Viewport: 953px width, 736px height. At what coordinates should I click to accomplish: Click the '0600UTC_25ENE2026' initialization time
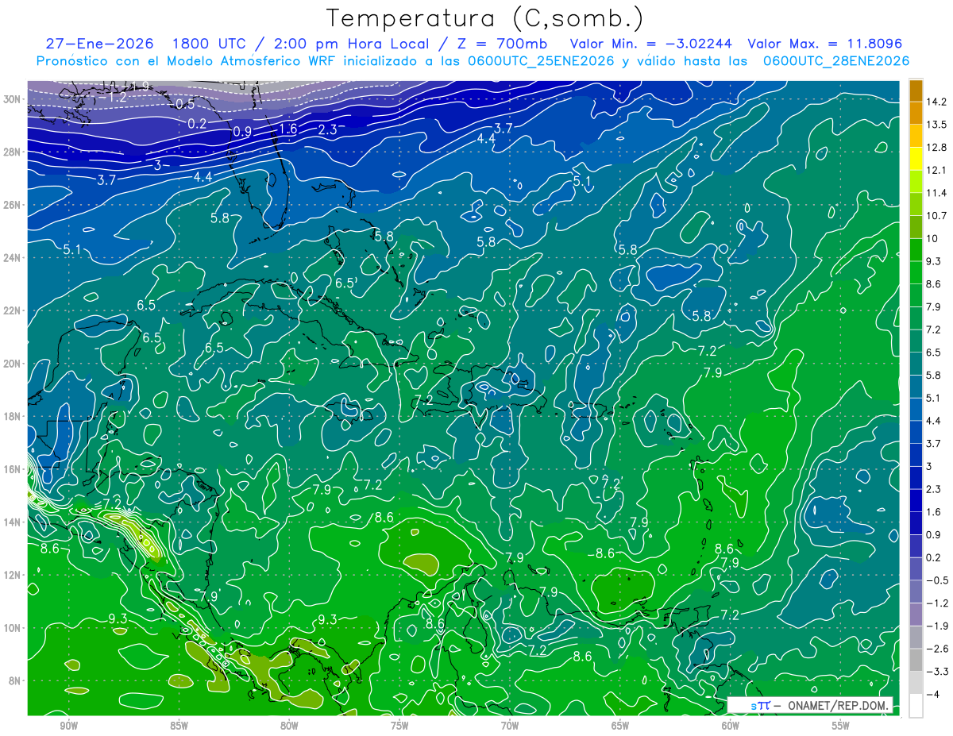[540, 61]
